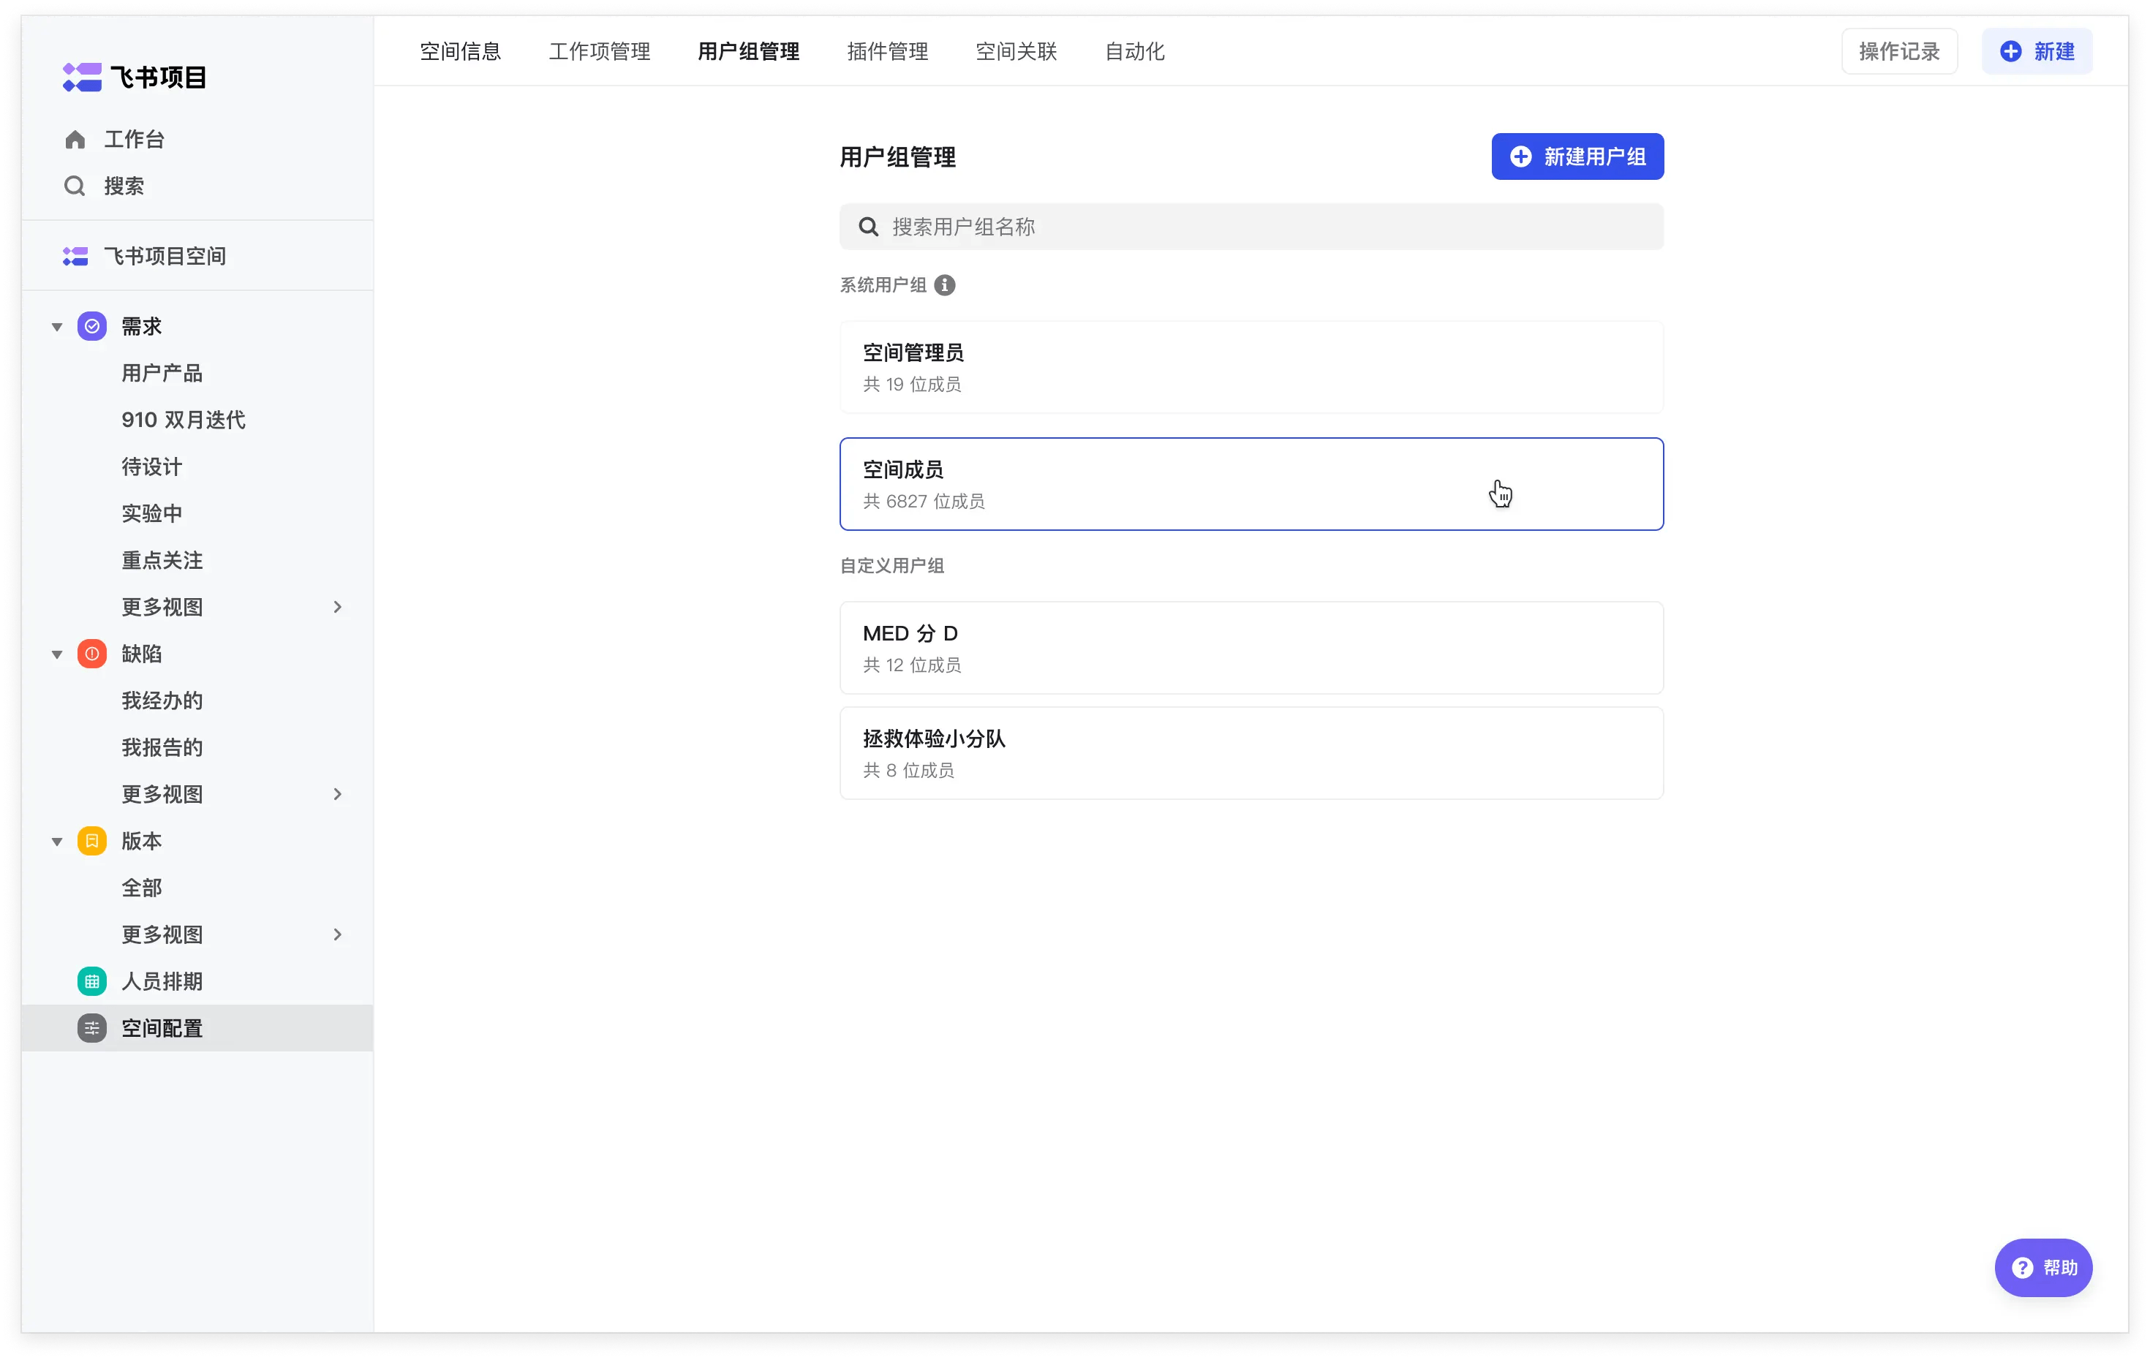Click the 飞书项目 logo icon
Image resolution: width=2150 pixels, height=1360 pixels.
[82, 77]
